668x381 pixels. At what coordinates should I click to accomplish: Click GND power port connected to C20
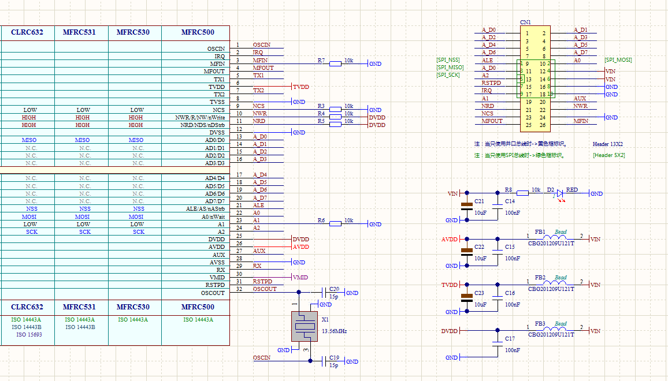tap(351, 293)
